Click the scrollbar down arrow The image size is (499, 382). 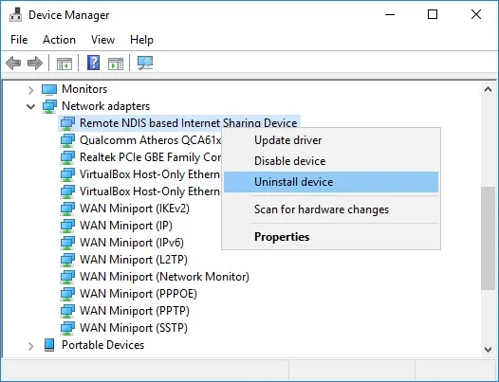(x=488, y=349)
